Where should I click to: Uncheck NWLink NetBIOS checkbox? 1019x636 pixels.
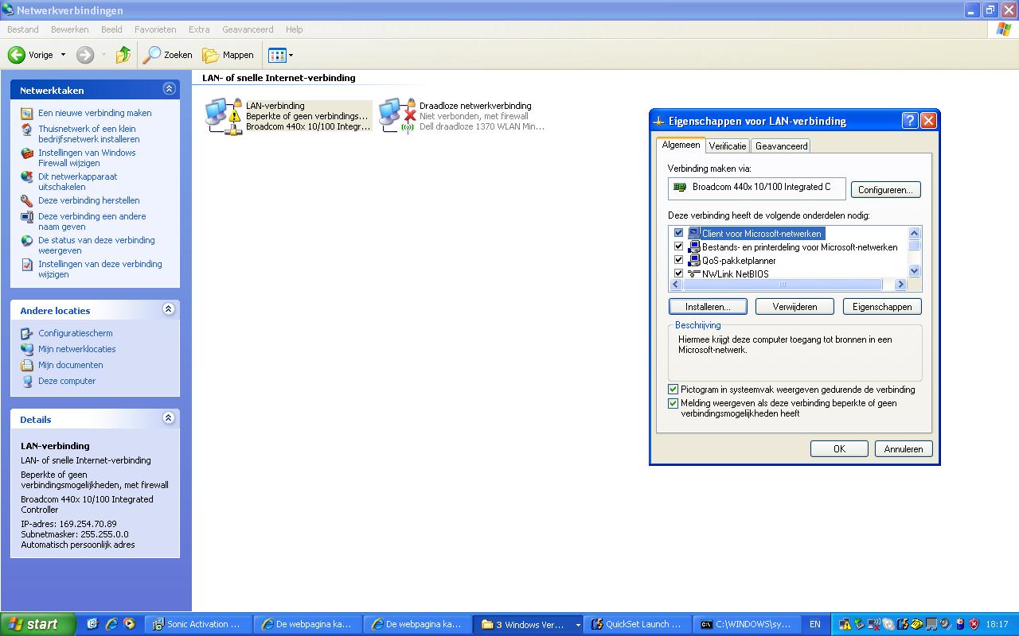pos(678,273)
